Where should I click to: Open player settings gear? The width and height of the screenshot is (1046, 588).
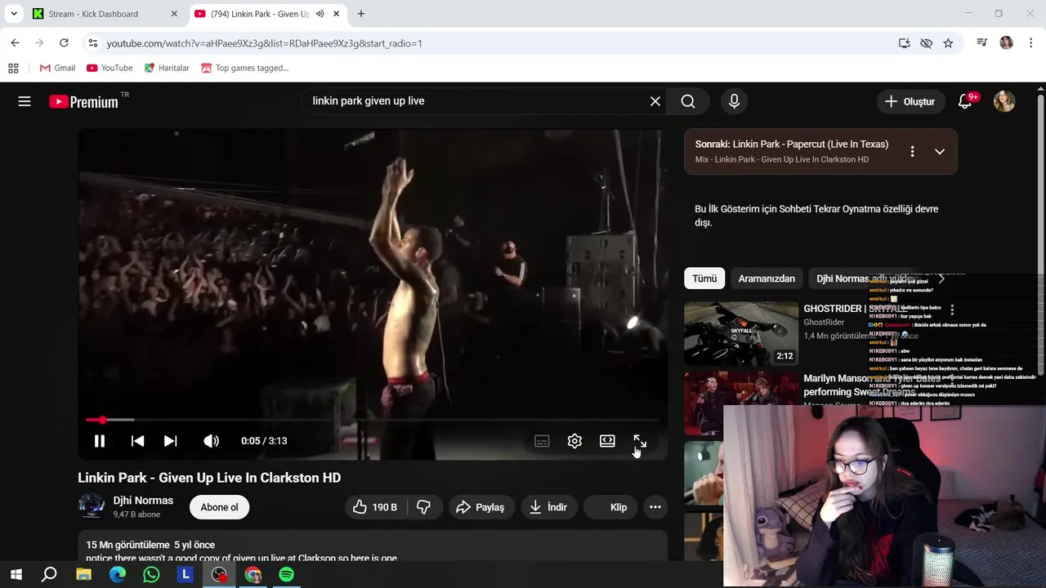point(574,441)
